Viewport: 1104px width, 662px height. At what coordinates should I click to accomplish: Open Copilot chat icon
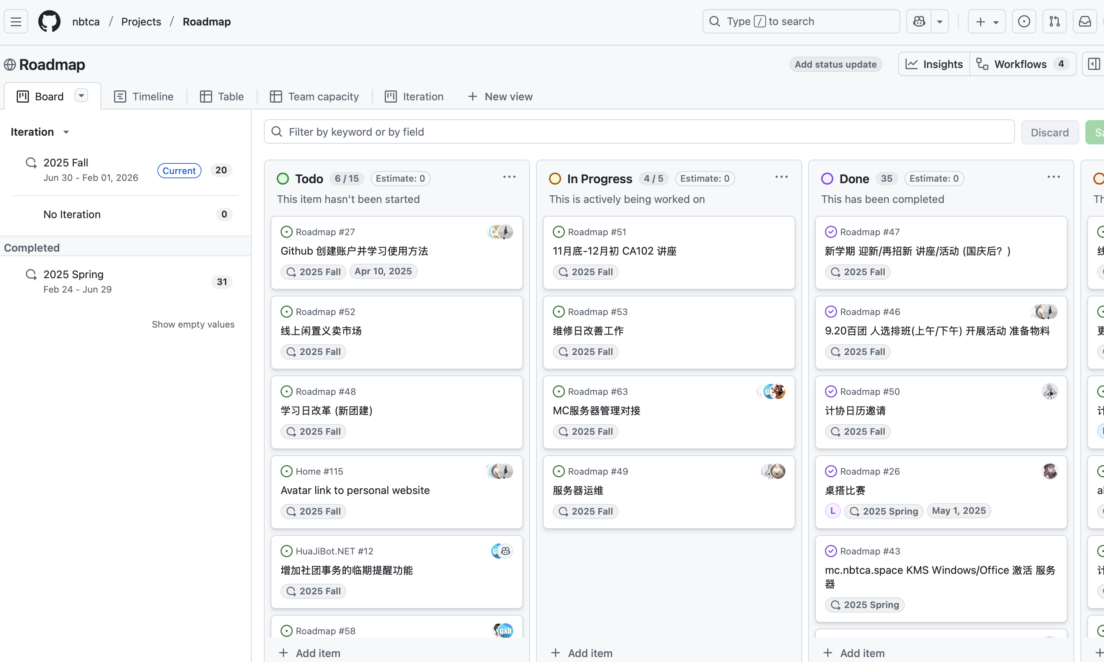919,21
